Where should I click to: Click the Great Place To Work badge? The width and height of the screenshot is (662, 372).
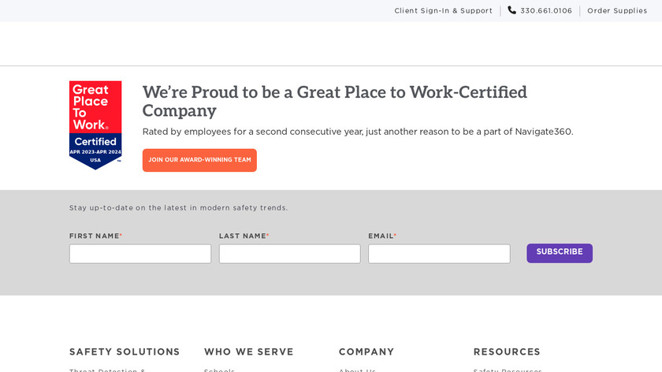(x=95, y=125)
